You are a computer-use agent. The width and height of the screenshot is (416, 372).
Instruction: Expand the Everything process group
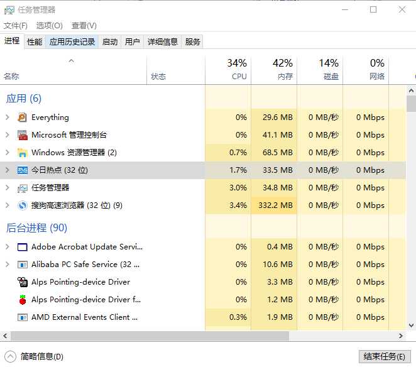(x=8, y=117)
